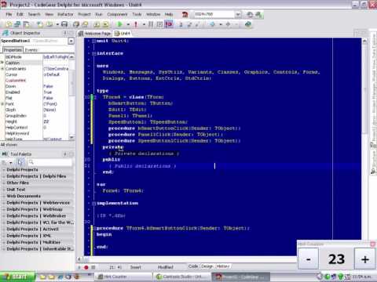Click the Hit Counter taskbar button
The width and height of the screenshot is (377, 282).
tap(123, 277)
